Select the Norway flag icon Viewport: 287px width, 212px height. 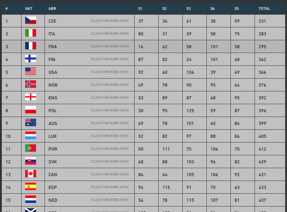(31, 84)
